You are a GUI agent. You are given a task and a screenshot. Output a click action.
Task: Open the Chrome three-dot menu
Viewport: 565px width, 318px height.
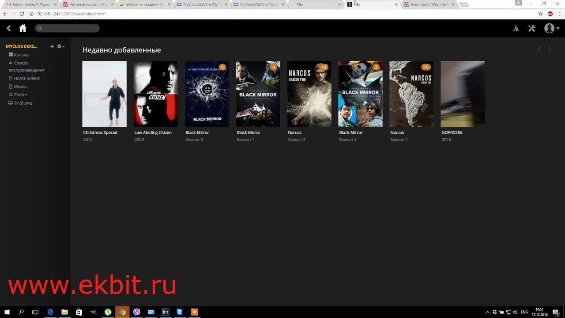tap(560, 14)
